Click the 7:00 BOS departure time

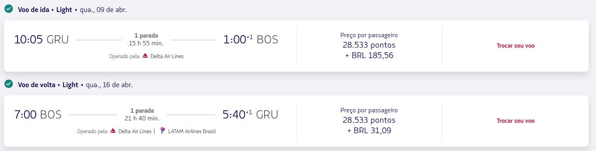tap(38, 115)
